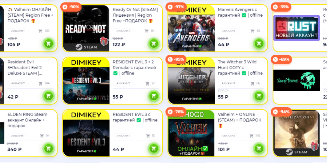The image size is (327, 163).
Task: Open 'ELDEN RING Steam аккаунт Онлайн' title
Action: pyautogui.click(x=28, y=120)
